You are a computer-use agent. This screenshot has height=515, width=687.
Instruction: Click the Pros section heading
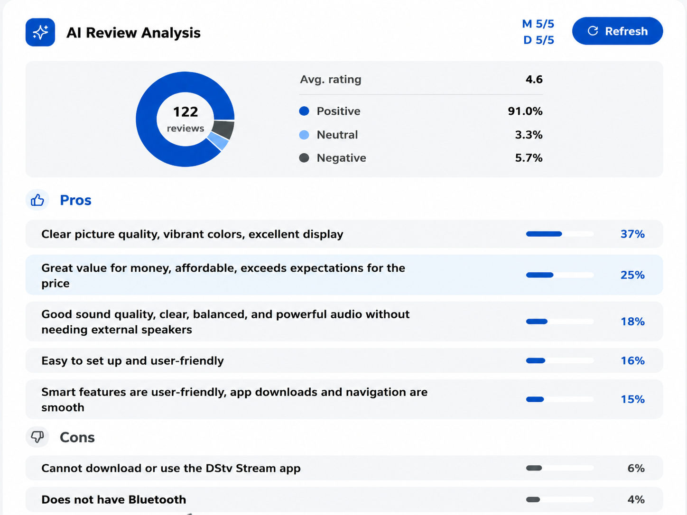click(x=75, y=200)
